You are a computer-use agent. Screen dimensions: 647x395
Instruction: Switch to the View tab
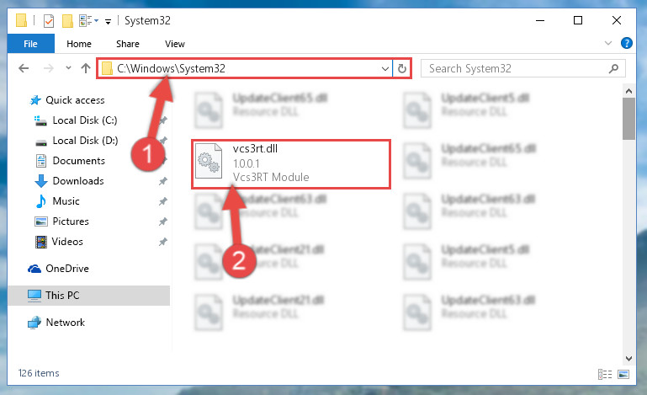point(175,44)
